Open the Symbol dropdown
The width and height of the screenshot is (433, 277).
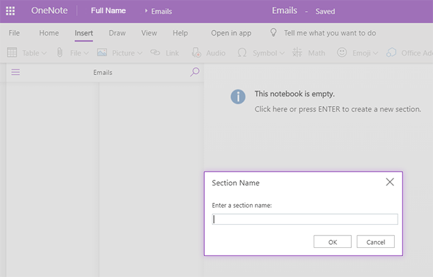pyautogui.click(x=282, y=53)
